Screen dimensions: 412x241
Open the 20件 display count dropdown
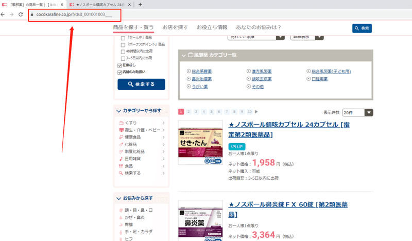point(357,112)
